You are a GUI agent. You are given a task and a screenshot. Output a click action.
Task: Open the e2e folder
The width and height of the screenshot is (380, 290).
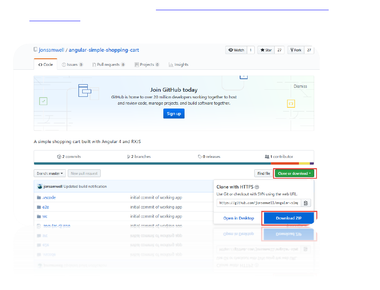click(x=45, y=207)
